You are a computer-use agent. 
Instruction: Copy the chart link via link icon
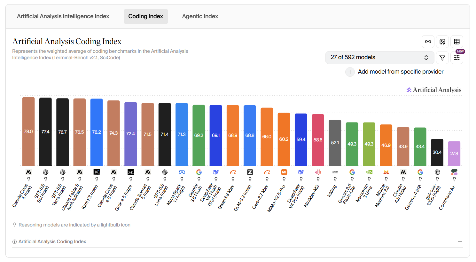[x=428, y=42]
